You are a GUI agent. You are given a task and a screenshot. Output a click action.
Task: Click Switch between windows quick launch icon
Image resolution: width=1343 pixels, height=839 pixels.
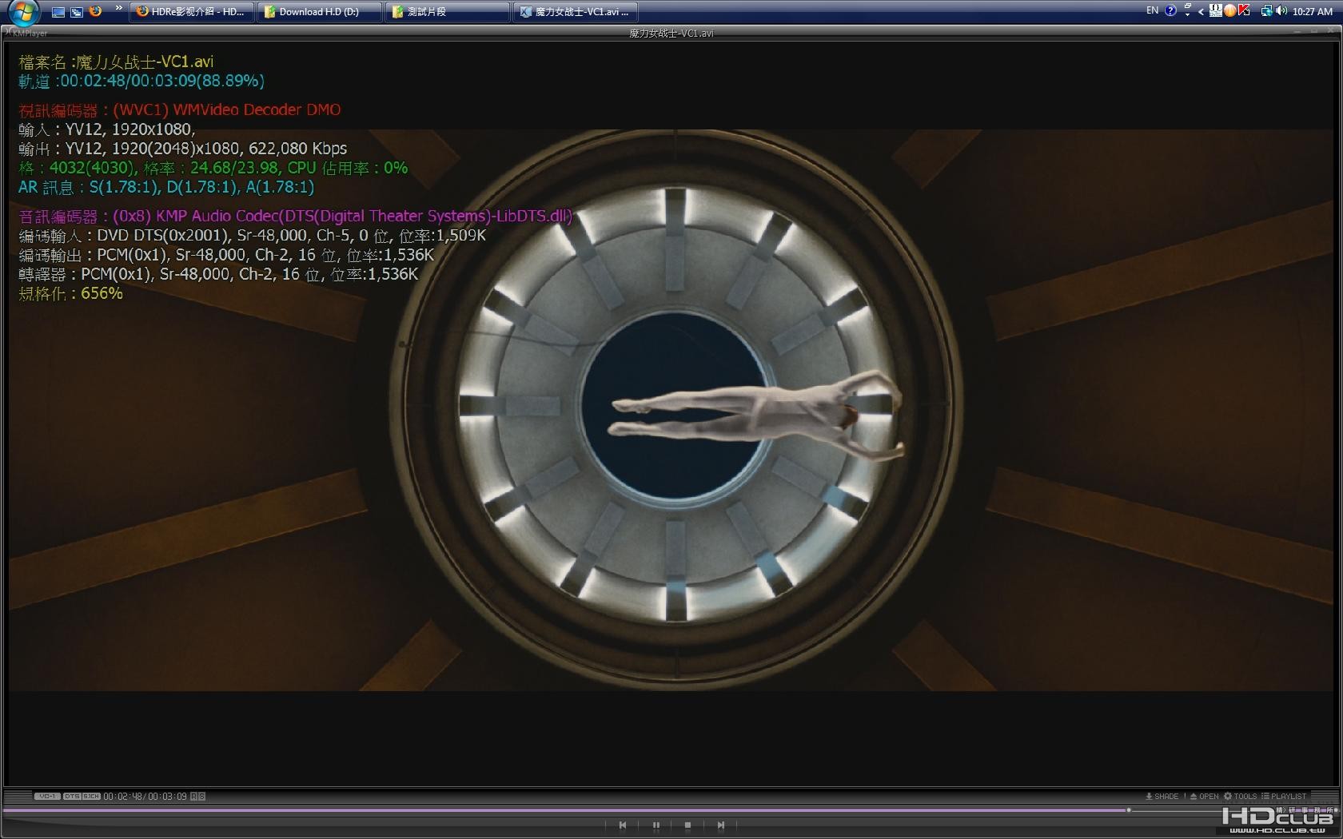77,12
